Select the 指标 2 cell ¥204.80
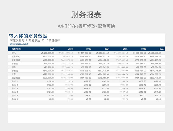 pos(124,85)
